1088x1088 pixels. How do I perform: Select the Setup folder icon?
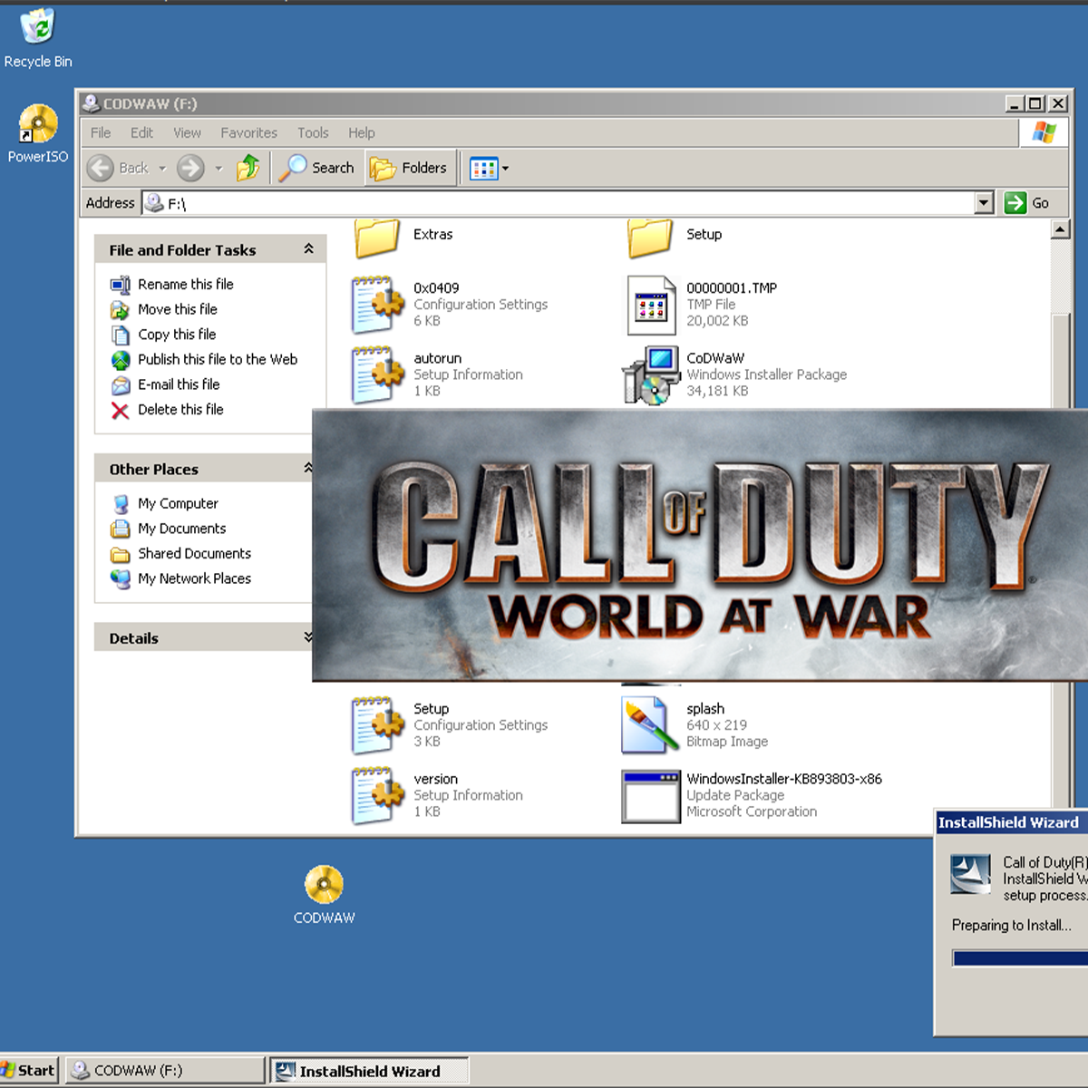click(650, 238)
